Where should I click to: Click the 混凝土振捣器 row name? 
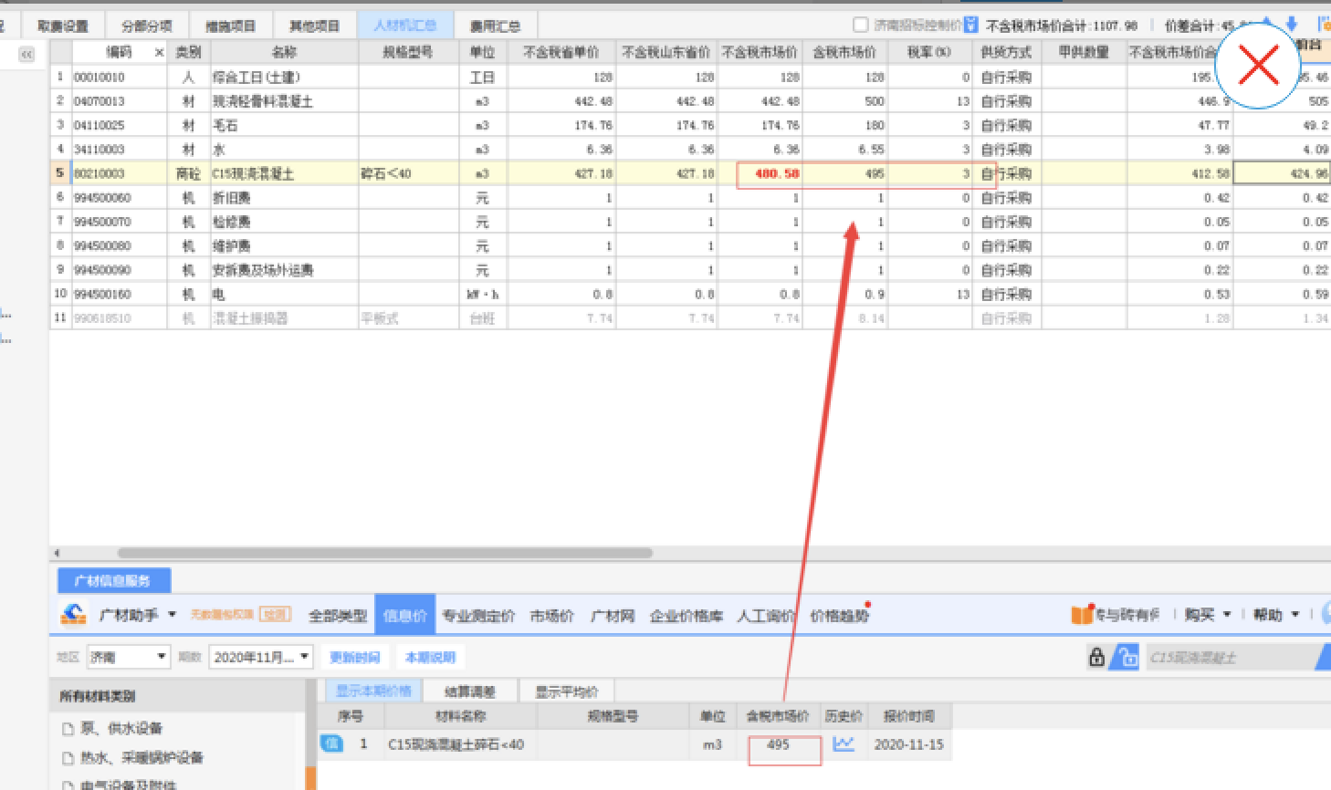(x=285, y=318)
